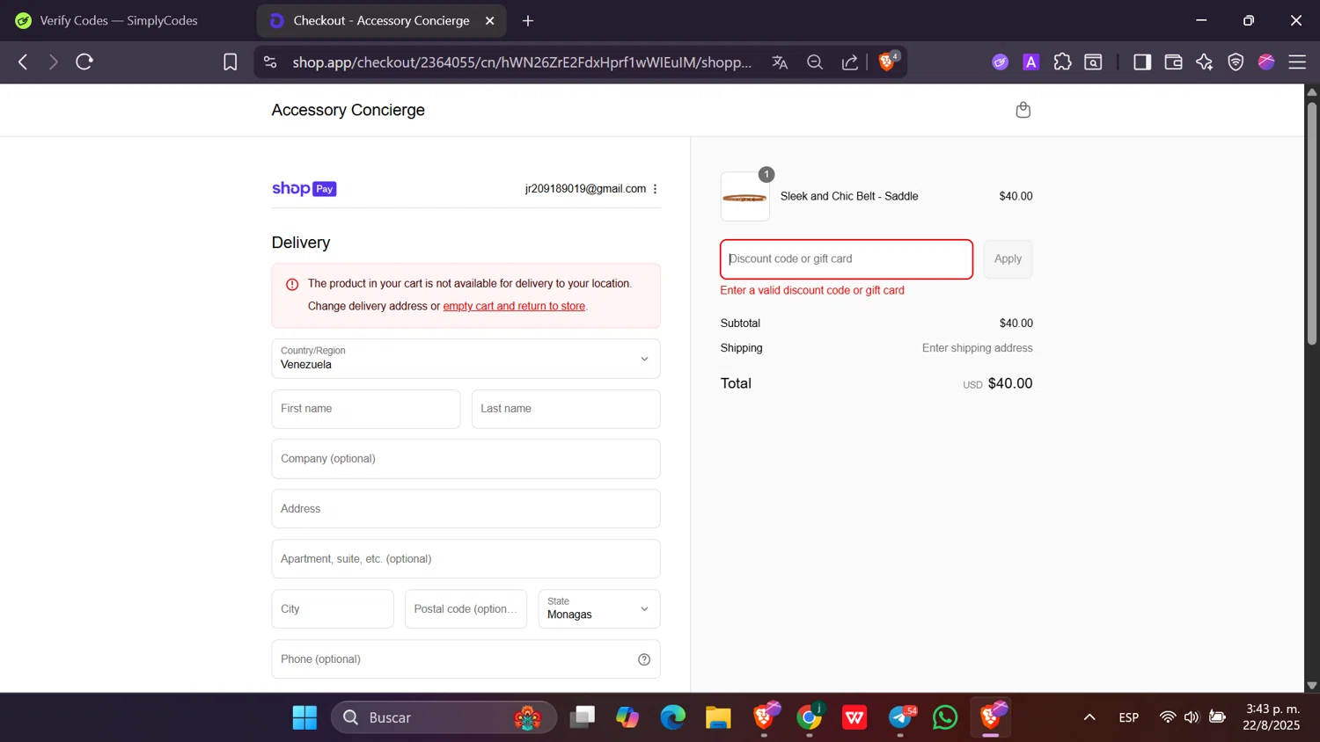Bookmark this page
The image size is (1320, 742).
pyautogui.click(x=231, y=62)
